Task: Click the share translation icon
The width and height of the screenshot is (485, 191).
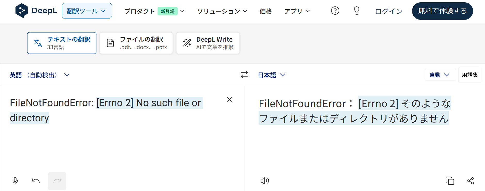Action: tap(471, 181)
